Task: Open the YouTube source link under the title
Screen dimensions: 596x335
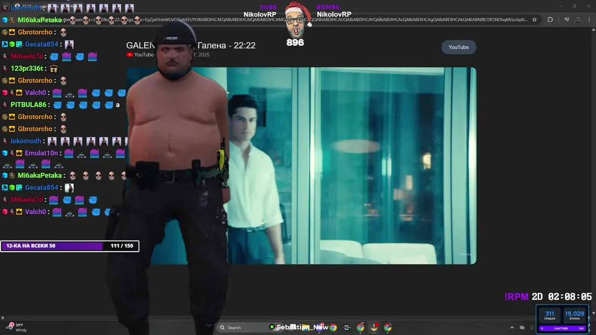Action: pos(140,55)
